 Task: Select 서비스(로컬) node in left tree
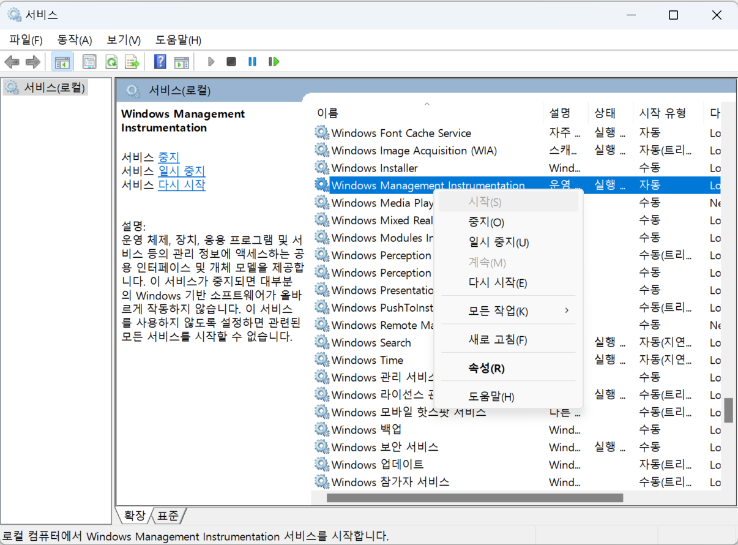(46, 88)
